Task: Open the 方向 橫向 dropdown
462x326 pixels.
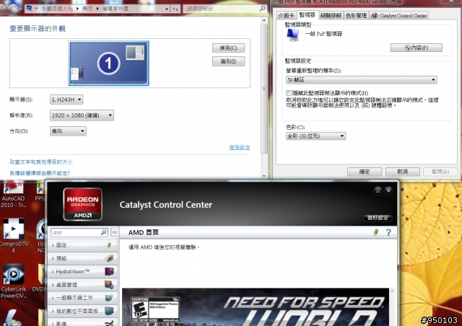Action: (68, 131)
